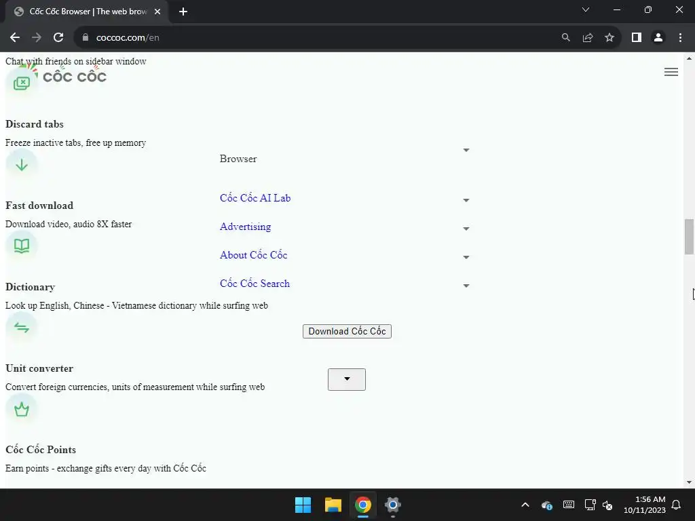695x521 pixels.
Task: Bookmark this page with the star icon
Action: tap(609, 38)
